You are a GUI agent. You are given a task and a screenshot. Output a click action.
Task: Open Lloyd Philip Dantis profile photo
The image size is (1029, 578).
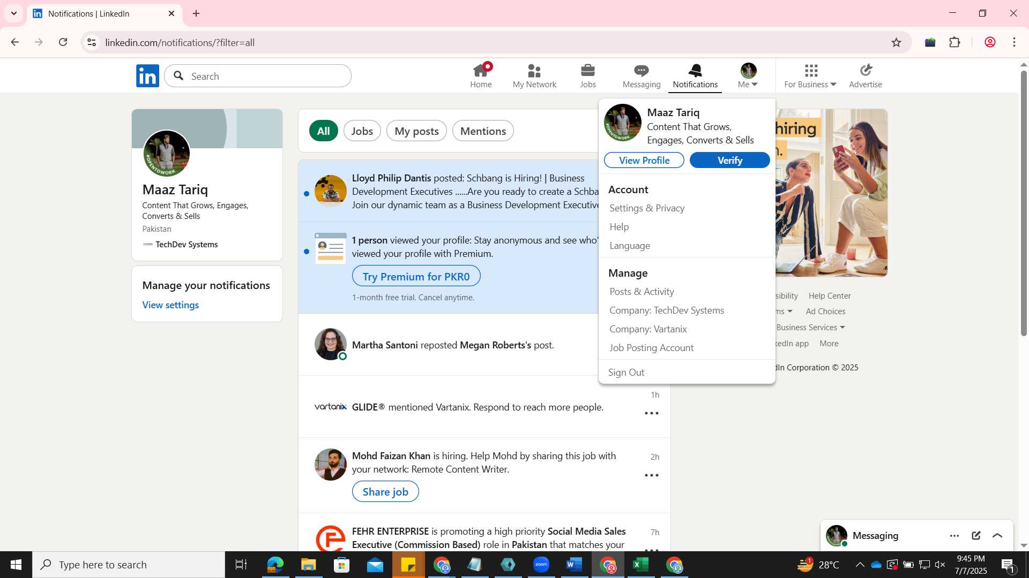(331, 191)
